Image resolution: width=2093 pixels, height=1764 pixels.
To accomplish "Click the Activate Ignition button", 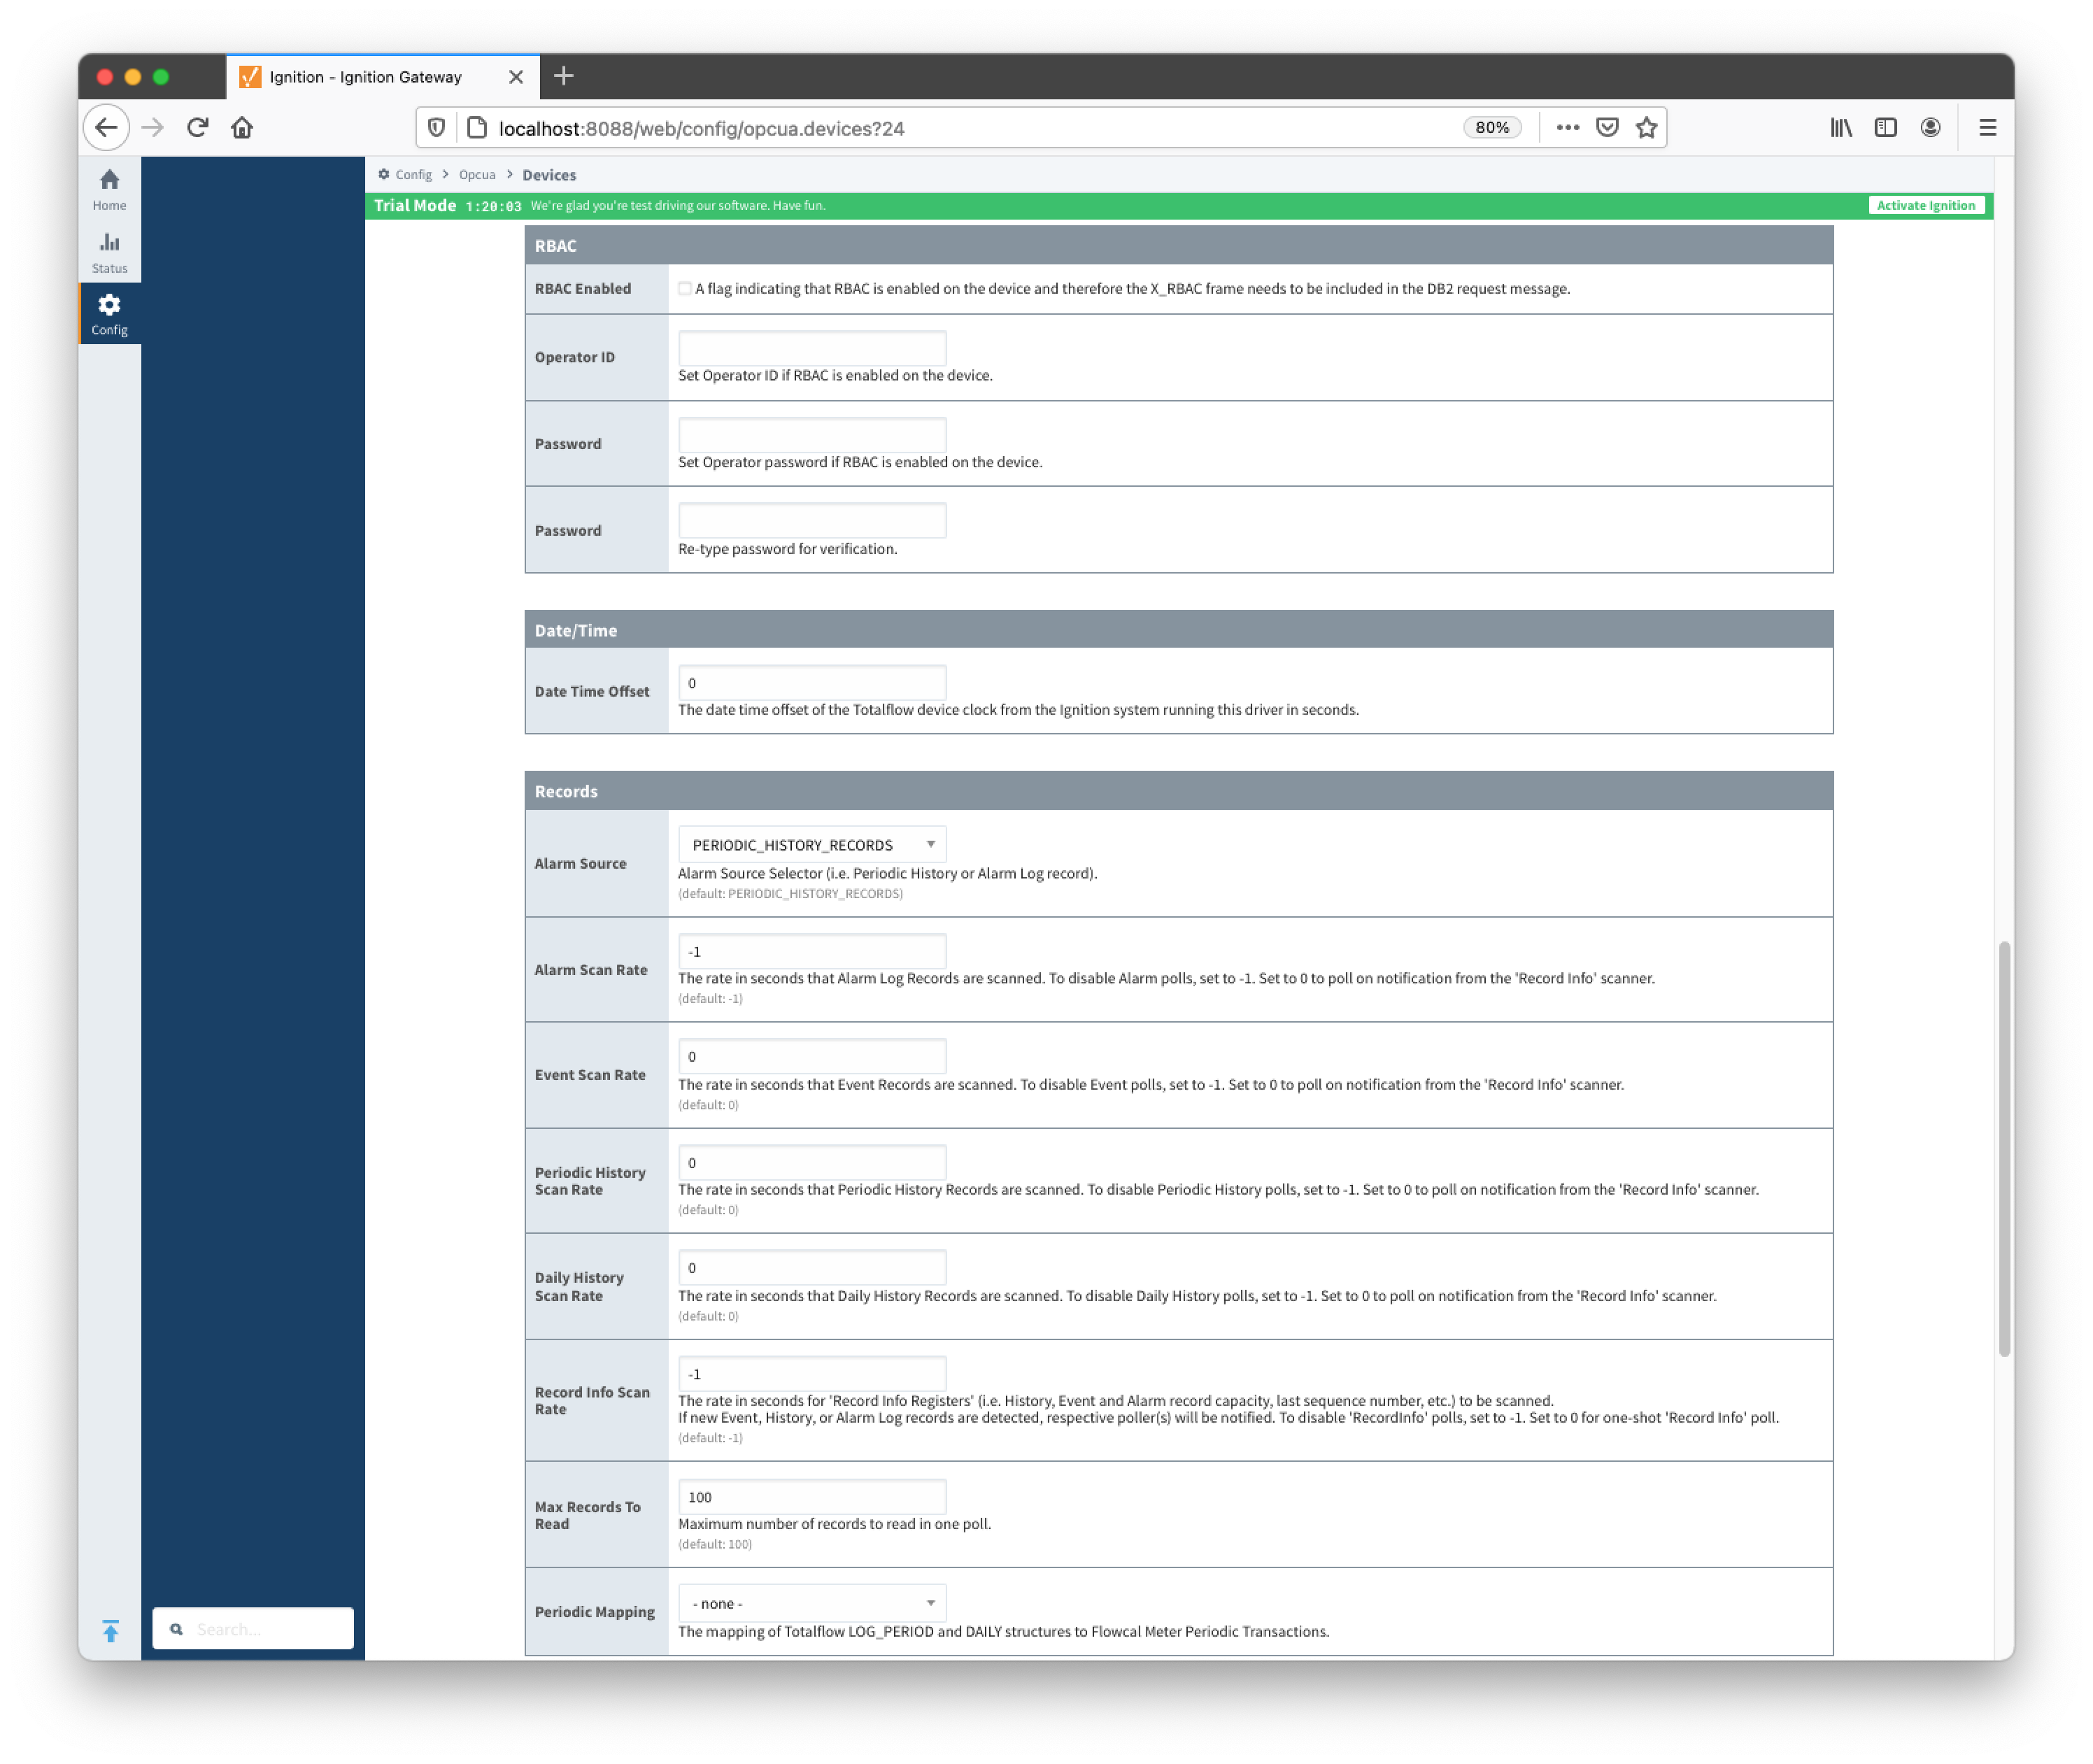I will pyautogui.click(x=1925, y=206).
